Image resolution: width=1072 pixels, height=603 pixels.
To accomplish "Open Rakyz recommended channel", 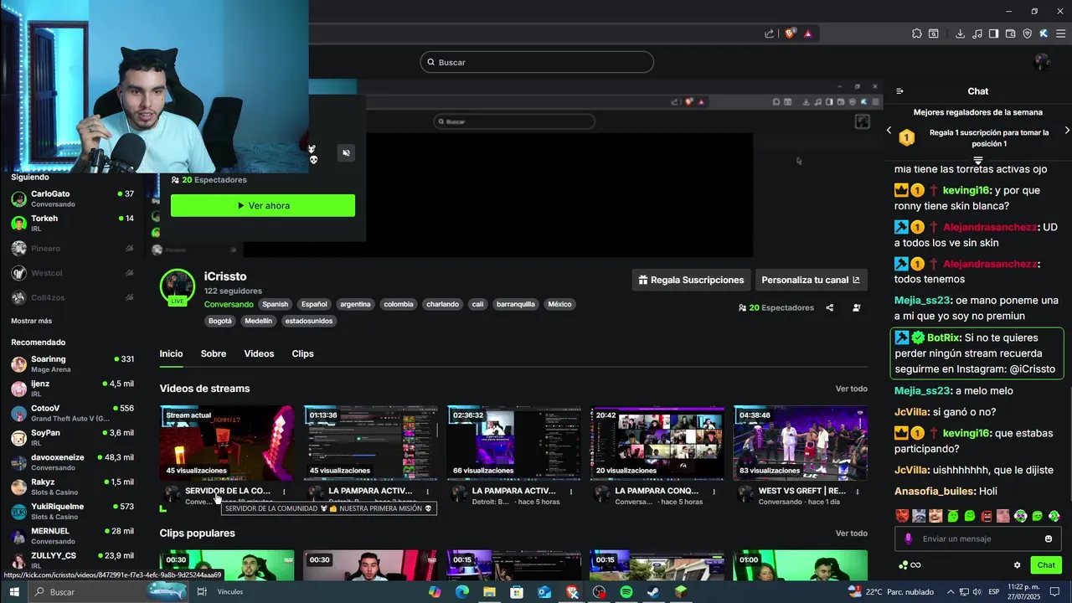I will (73, 487).
